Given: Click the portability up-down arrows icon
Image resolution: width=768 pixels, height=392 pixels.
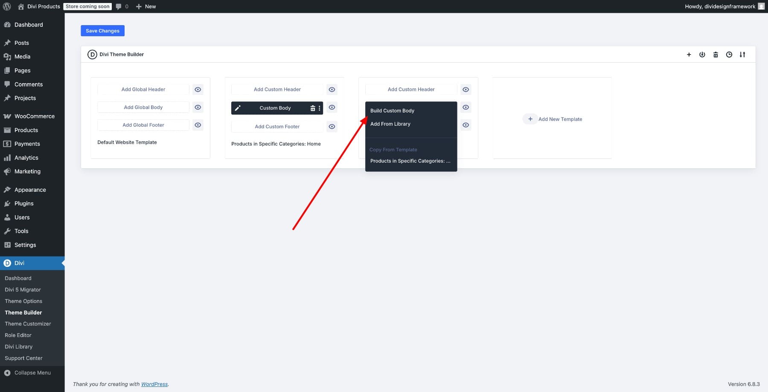Looking at the screenshot, I should [x=742, y=55].
